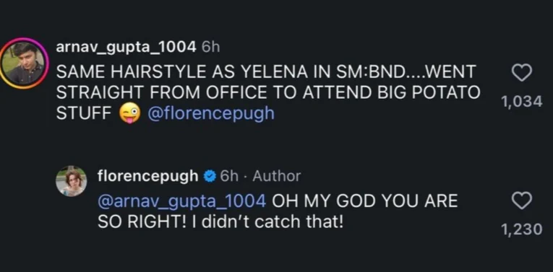This screenshot has width=553, height=272.
Task: Click the arnav_gupta_1004 username
Action: click(126, 47)
